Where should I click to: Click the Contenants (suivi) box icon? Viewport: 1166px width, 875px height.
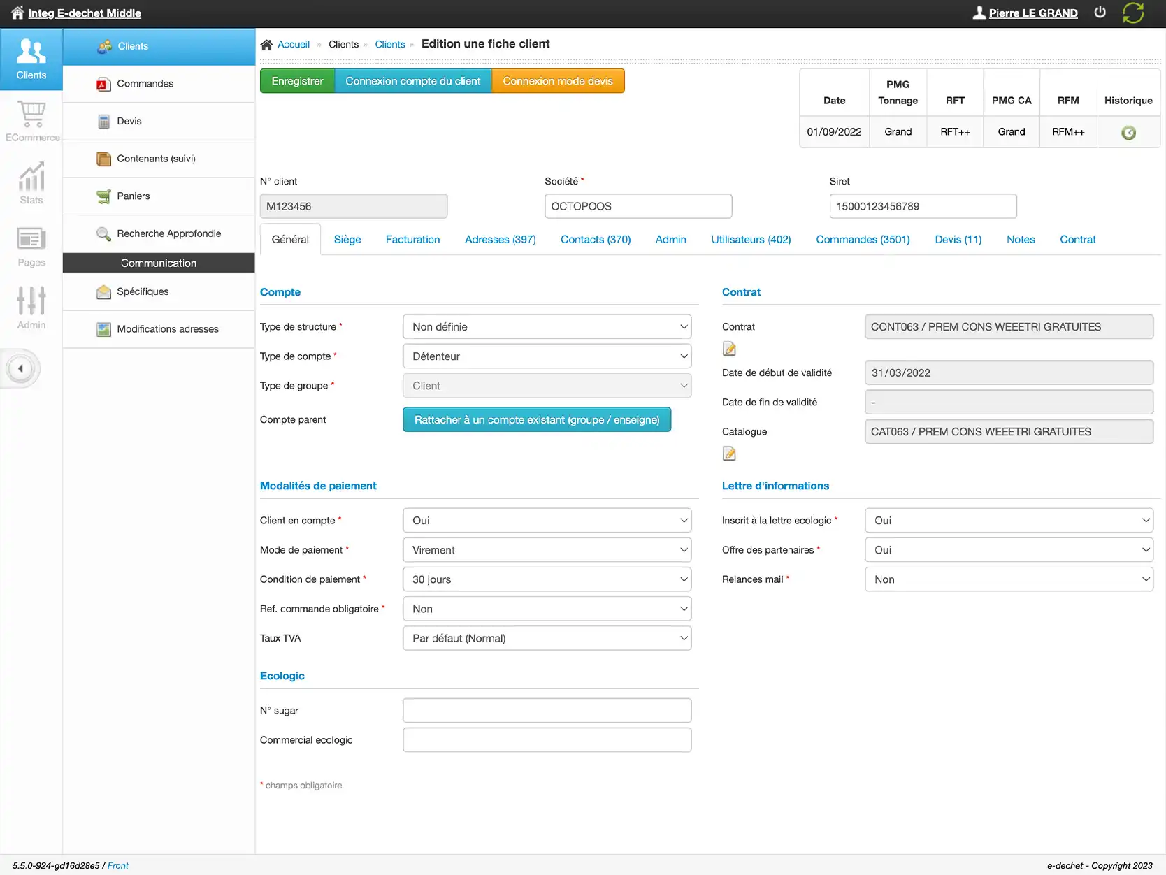[103, 159]
